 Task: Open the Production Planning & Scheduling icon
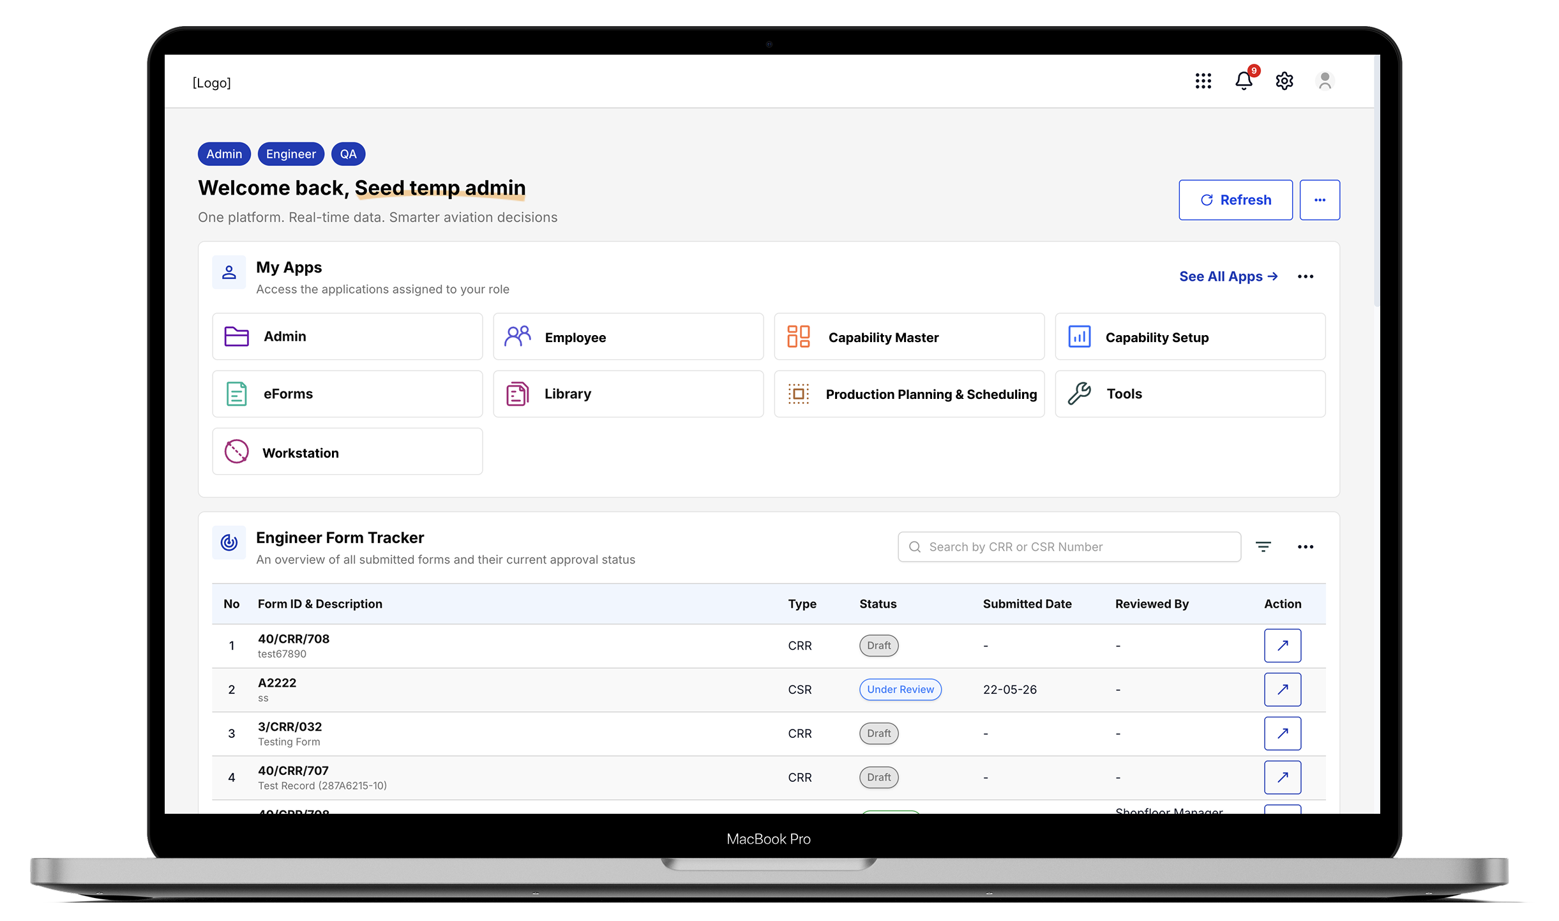798,394
